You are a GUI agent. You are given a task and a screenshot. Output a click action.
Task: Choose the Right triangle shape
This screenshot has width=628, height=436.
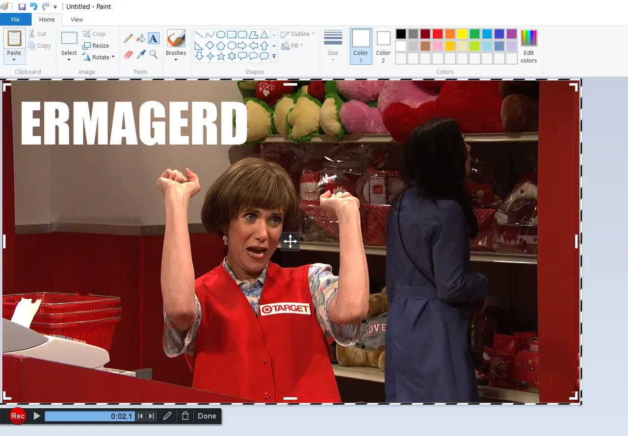point(199,46)
